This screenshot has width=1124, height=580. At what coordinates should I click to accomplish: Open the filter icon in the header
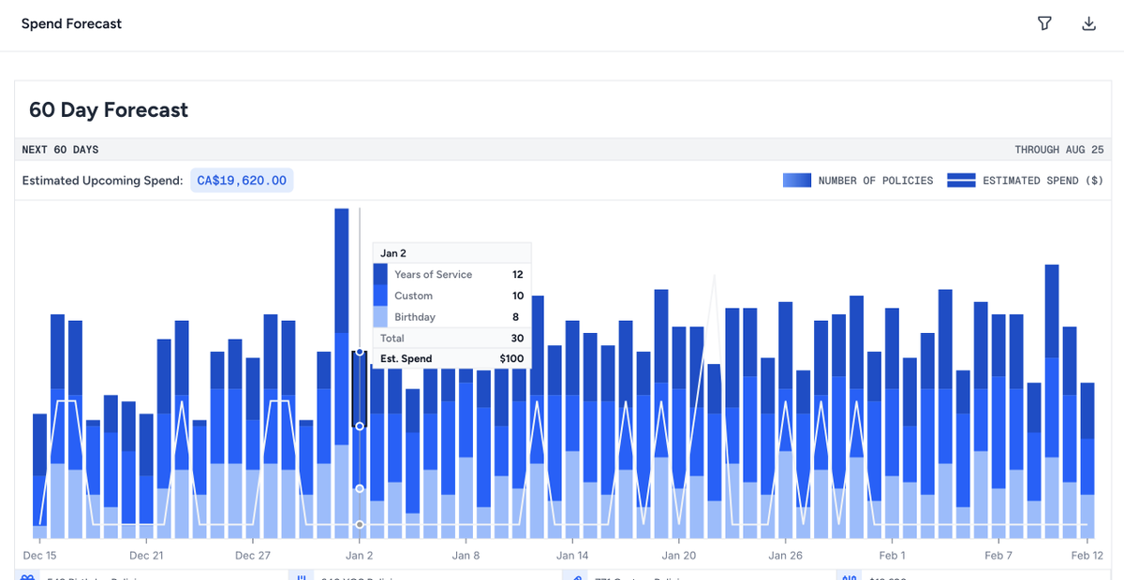tap(1044, 23)
